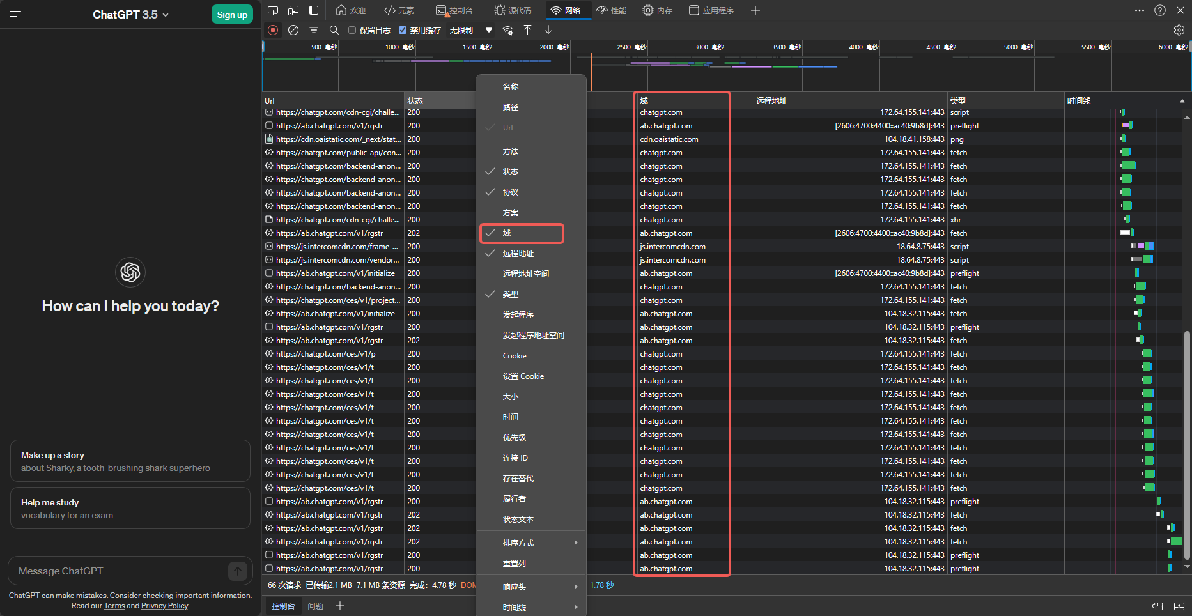Sort by the 远程地址 column header
1192x616 pixels.
850,100
